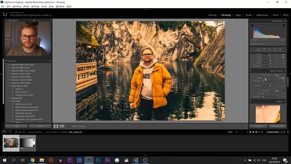Toggle the Split Toning panel switch

(250, 71)
